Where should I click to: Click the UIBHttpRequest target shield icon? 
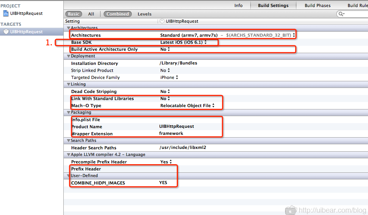[6, 32]
